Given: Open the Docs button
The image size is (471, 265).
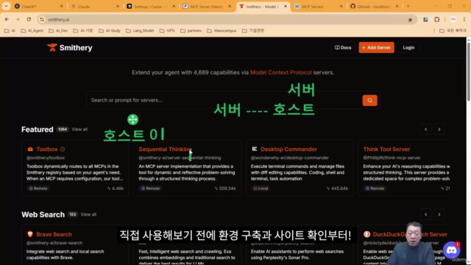Looking at the screenshot, I should [343, 48].
